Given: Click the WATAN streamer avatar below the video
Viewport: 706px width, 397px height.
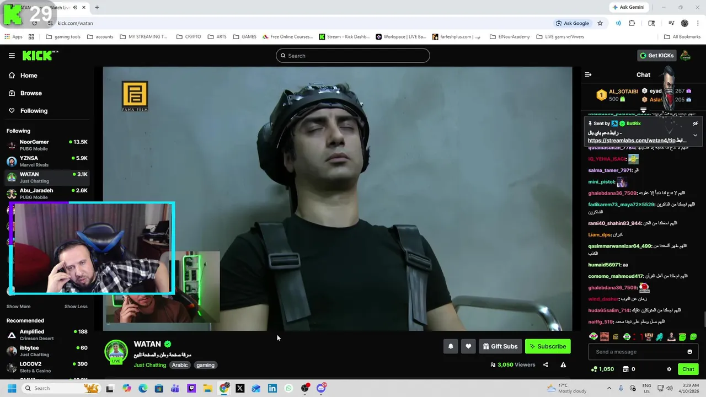Looking at the screenshot, I should [116, 352].
